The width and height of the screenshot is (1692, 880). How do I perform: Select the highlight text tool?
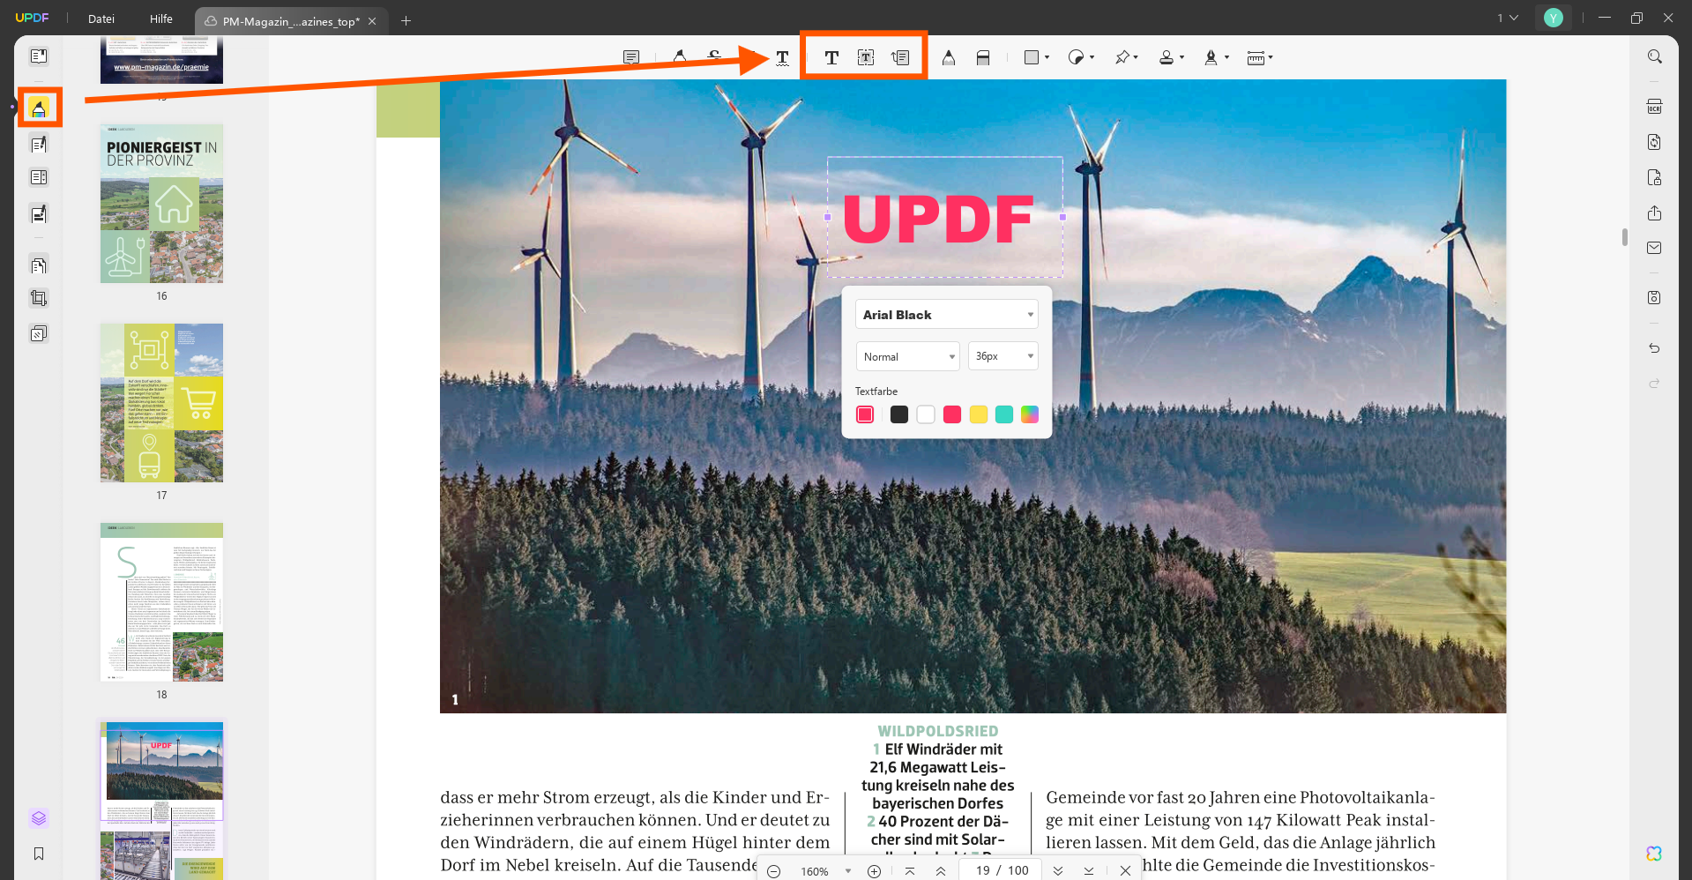(x=680, y=58)
